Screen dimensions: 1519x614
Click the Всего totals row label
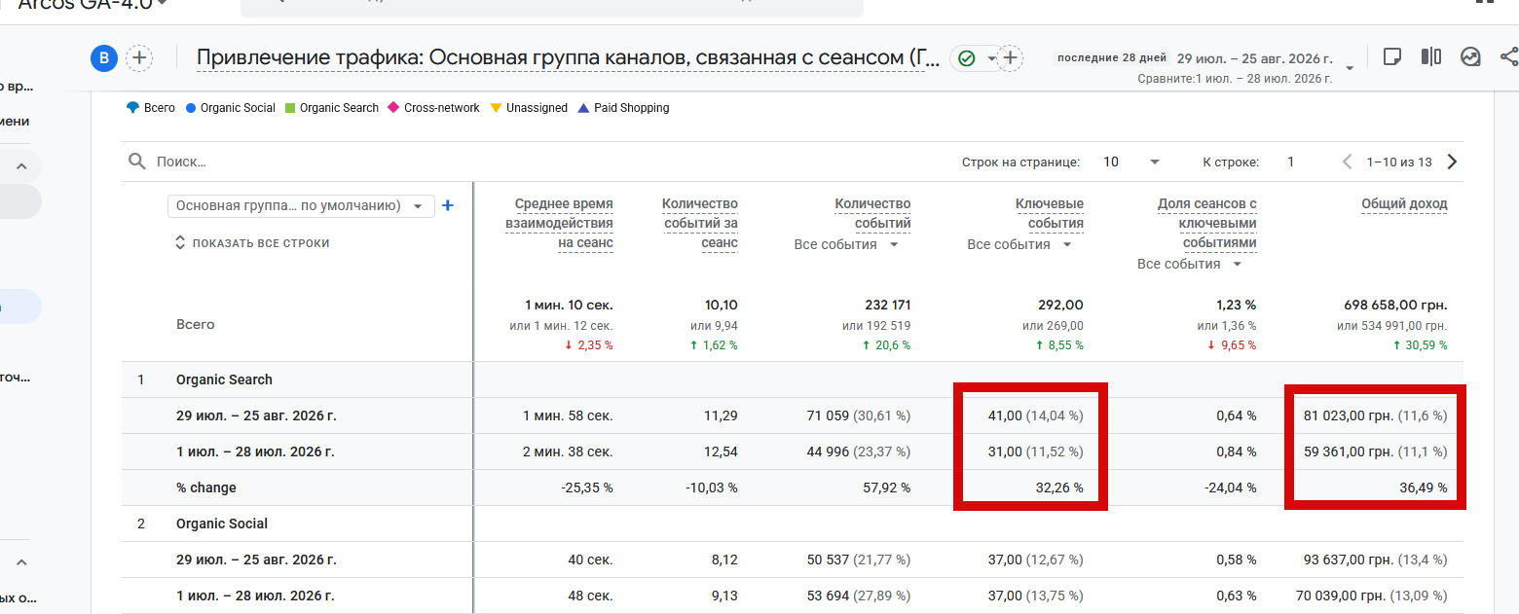[x=196, y=324]
